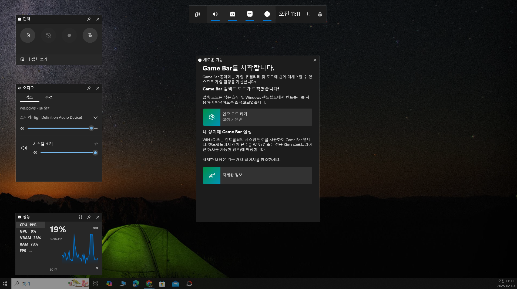Viewport: 517px width, 289px height.
Task: Select the VRAM 38% metric row
Action: (31, 238)
